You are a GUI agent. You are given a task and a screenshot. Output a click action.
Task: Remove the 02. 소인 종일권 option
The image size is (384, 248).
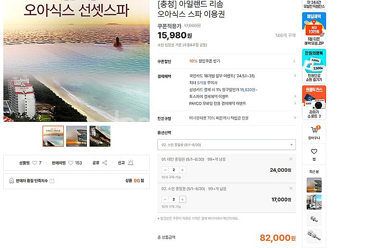[x=291, y=188]
